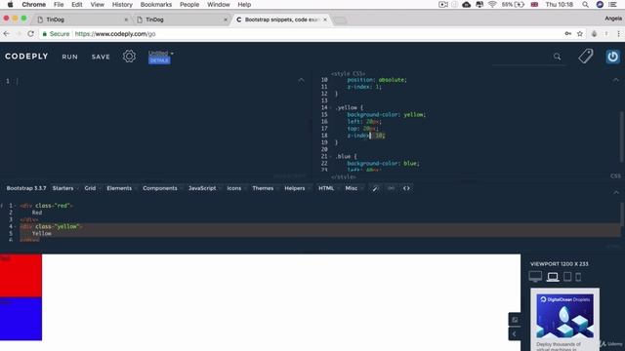625x351 pixels.
Task: Click the Angela profile button
Action: 613,19
